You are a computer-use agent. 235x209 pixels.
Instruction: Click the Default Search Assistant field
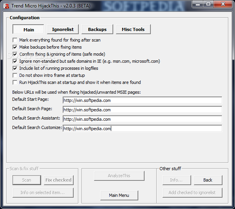[143, 119]
